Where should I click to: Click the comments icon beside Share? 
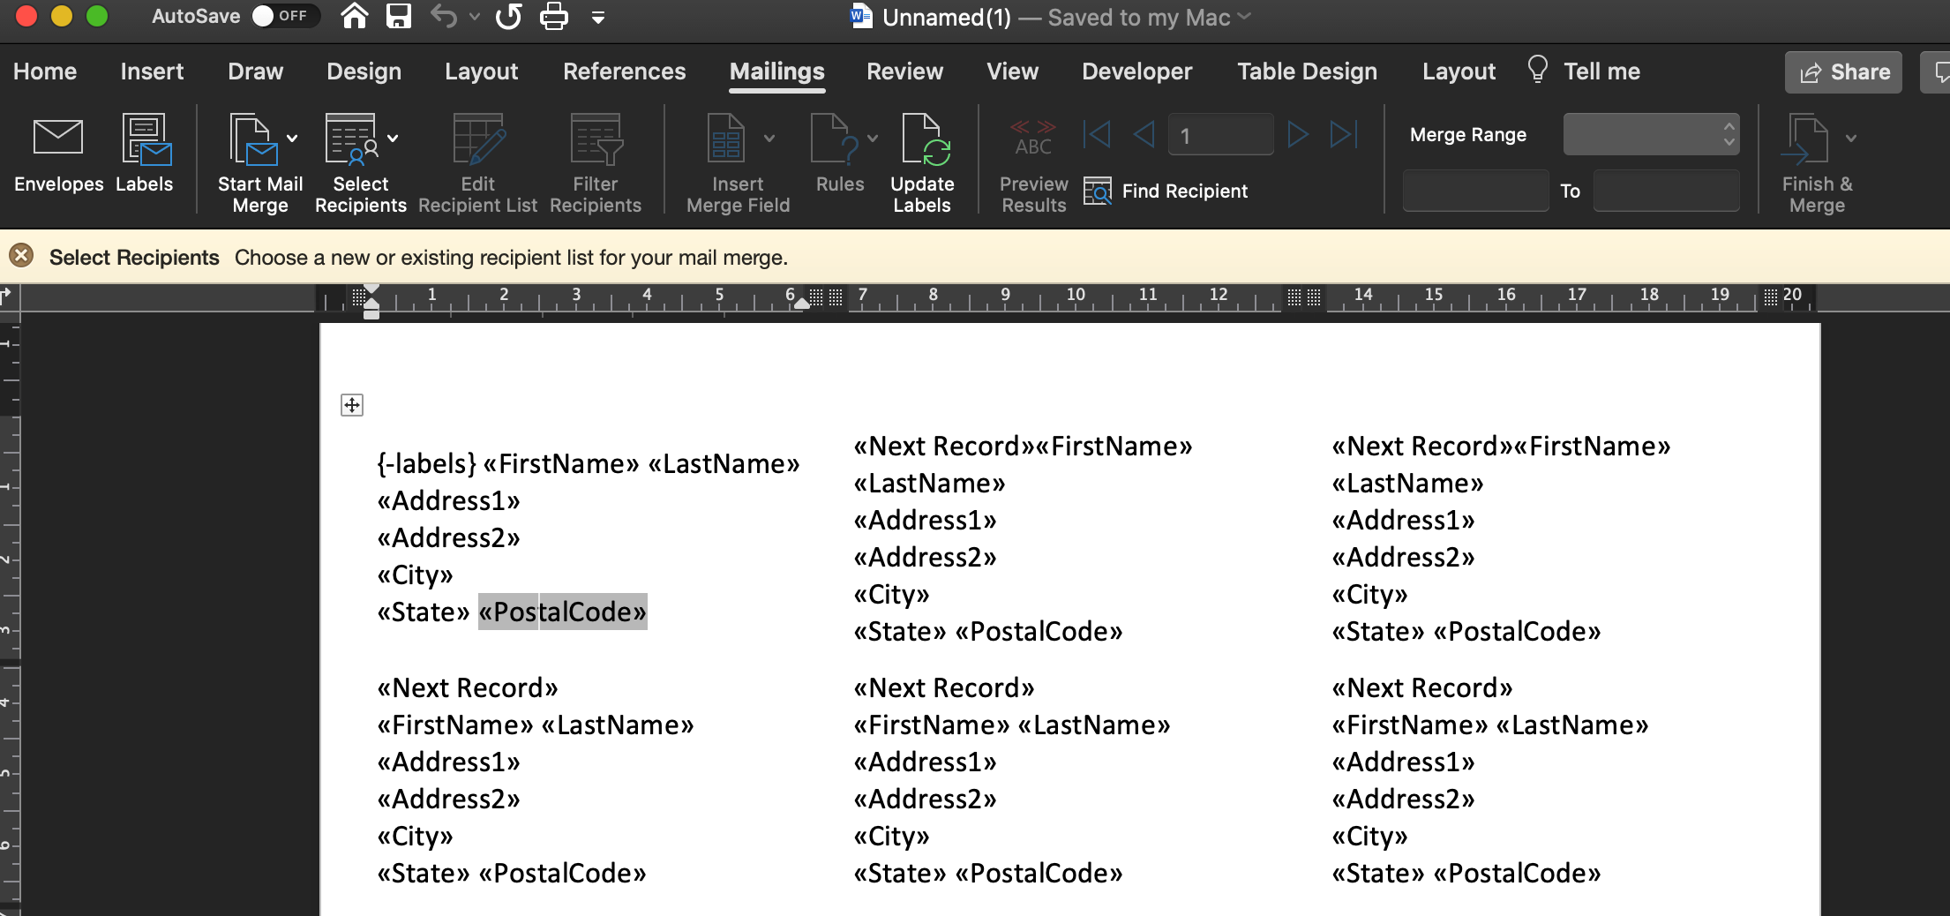point(1939,71)
